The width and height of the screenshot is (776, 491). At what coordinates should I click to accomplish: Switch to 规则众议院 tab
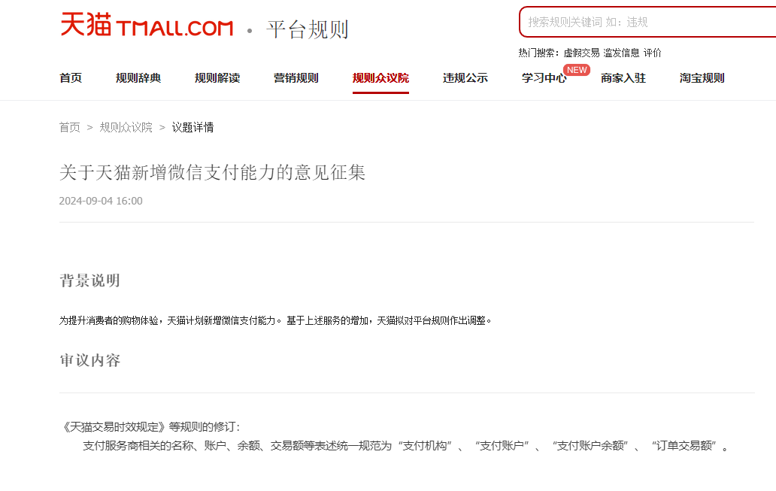click(380, 78)
